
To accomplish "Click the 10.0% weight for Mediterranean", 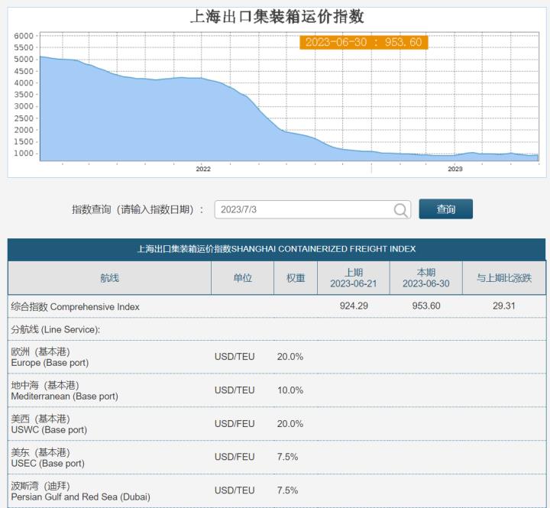I will [x=290, y=390].
